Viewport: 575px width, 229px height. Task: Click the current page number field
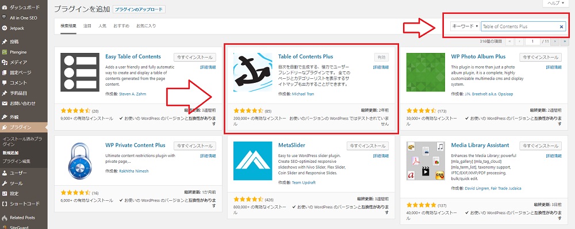(x=532, y=41)
